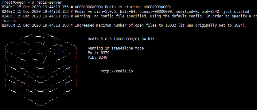Image resolution: width=257 pixels, height=110 pixels.
Task: Click the 'PID: 8240' line
Action: (98, 57)
